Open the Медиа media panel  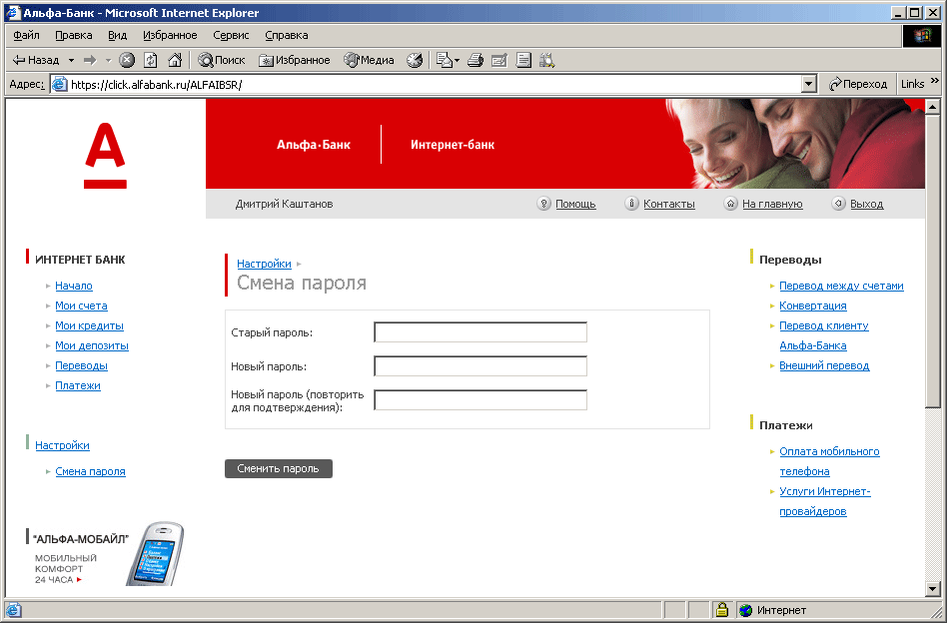coord(369,60)
